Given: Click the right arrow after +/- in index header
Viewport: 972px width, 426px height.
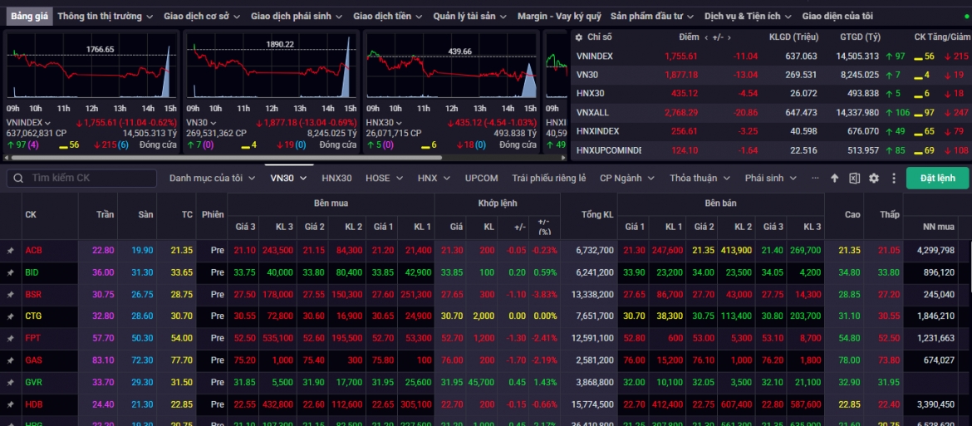Looking at the screenshot, I should (729, 37).
